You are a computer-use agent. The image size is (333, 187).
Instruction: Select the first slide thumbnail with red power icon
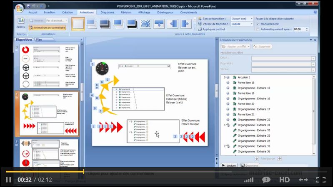(49, 66)
